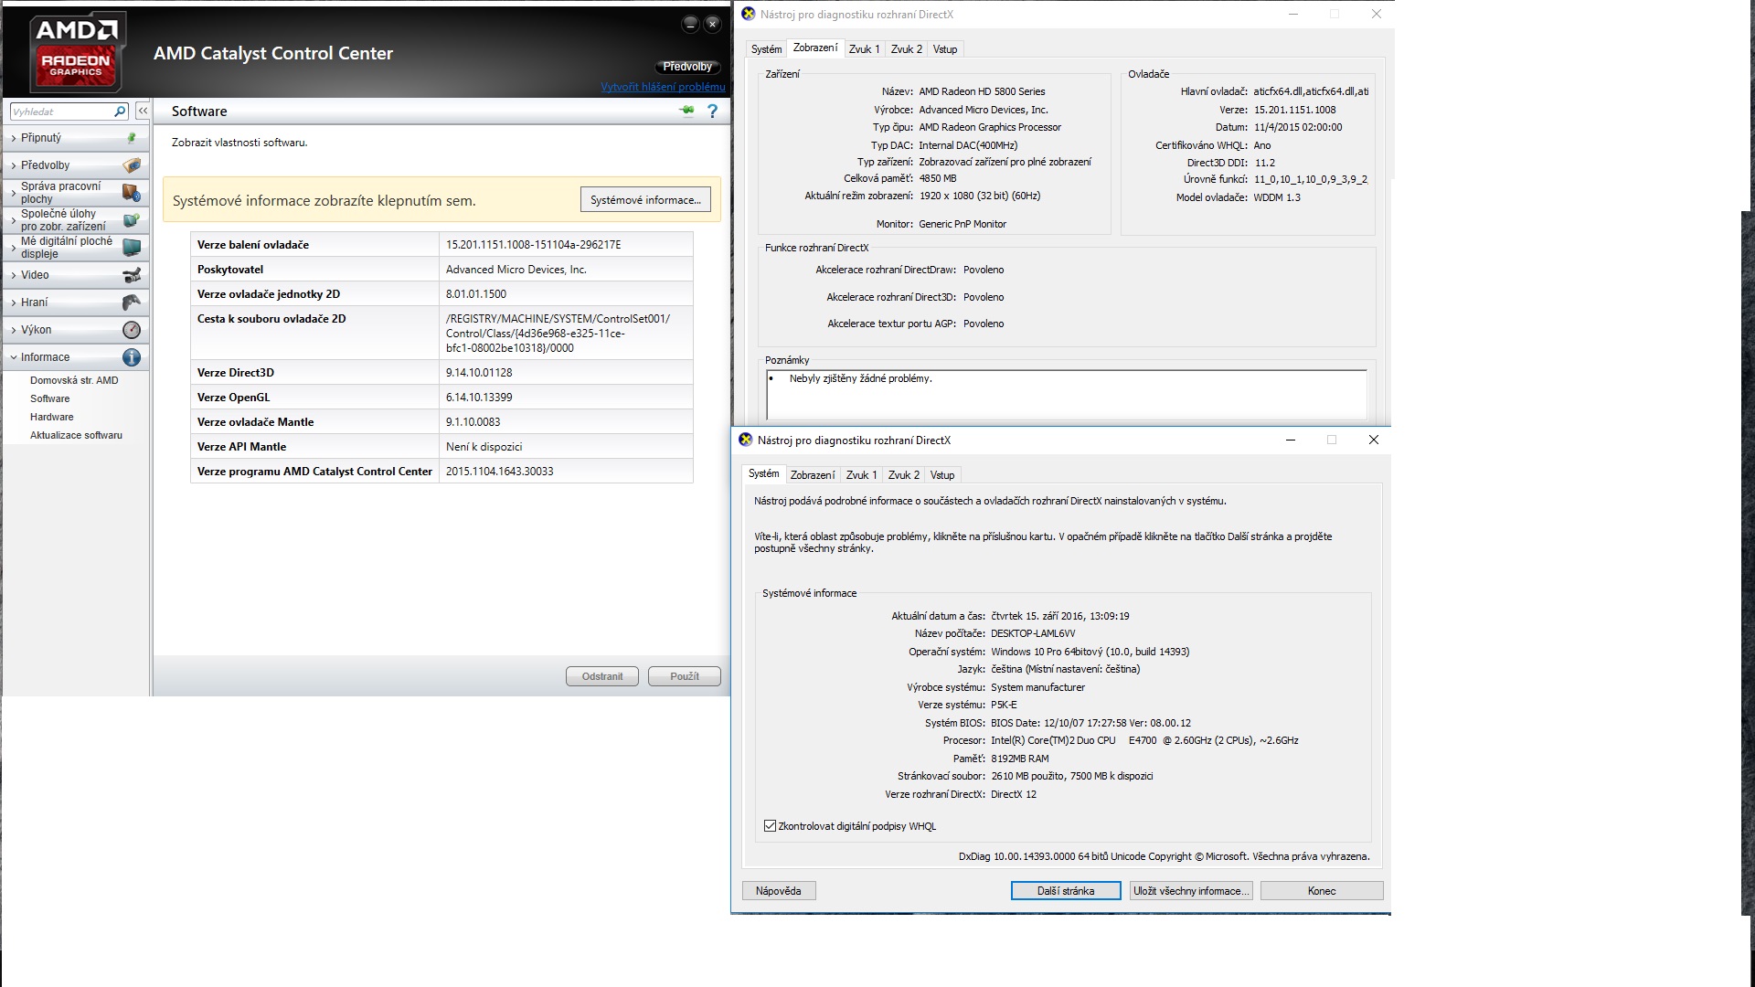Collapse the sidebar with the double-chevron button

[x=143, y=111]
